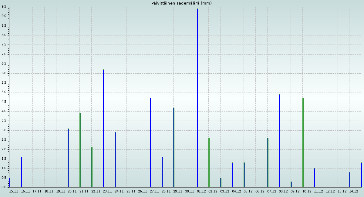The width and height of the screenshot is (364, 197).
Task: Select the 4.2 mm bar near 29.11
Action: coord(174,148)
